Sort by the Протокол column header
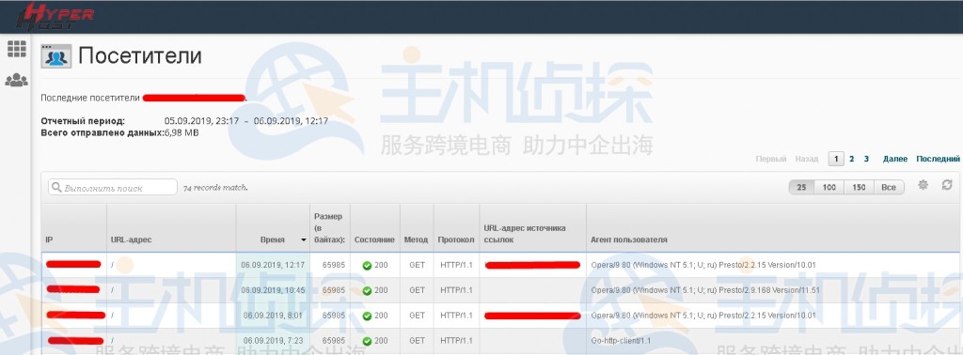 pyautogui.click(x=456, y=239)
